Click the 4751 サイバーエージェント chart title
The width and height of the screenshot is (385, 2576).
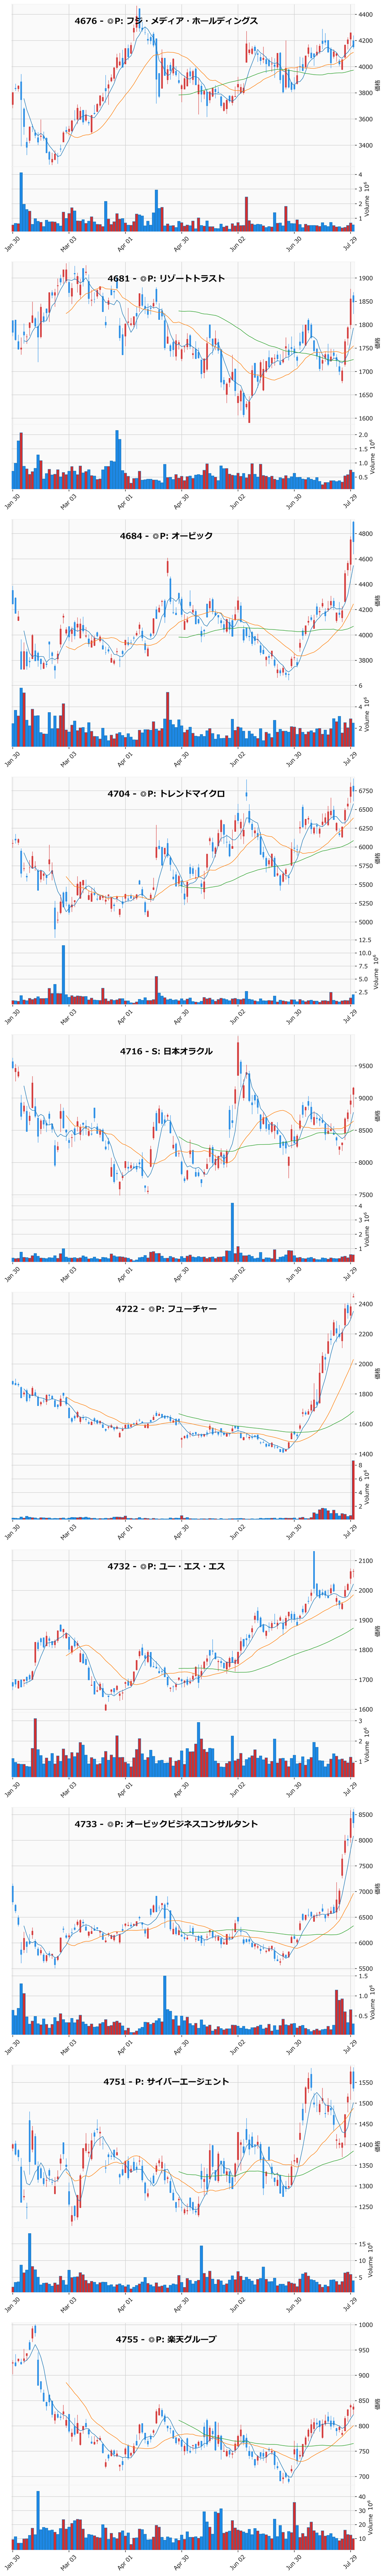[x=166, y=2081]
